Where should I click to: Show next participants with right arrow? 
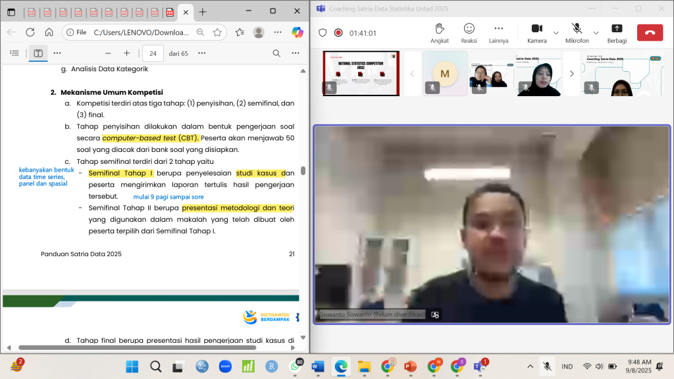[x=571, y=74]
